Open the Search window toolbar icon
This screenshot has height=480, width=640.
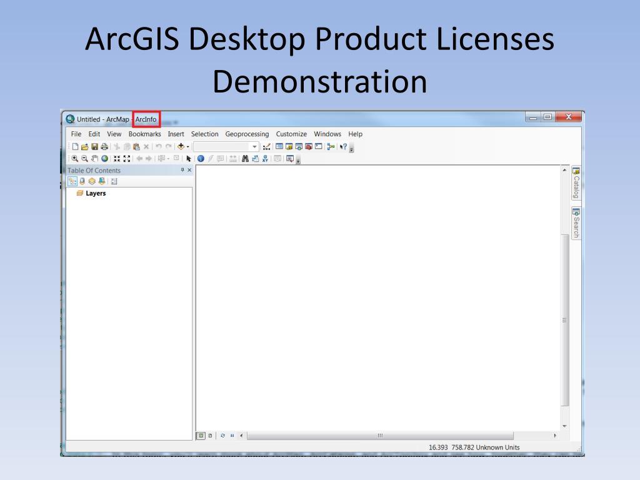299,146
